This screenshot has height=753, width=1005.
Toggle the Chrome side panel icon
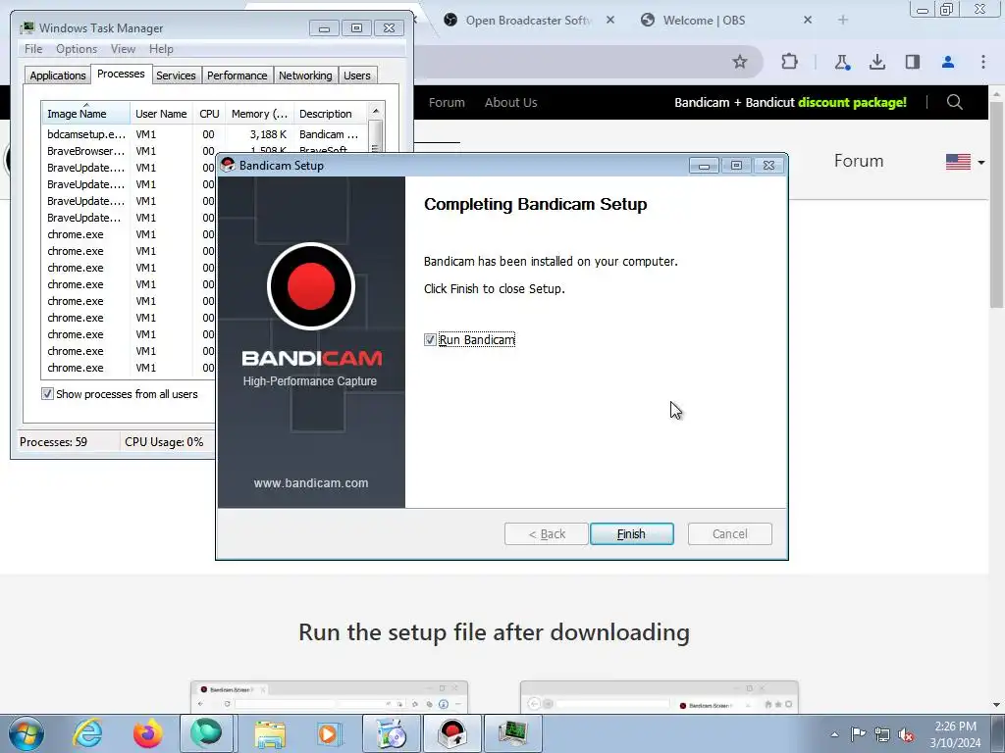(x=912, y=62)
